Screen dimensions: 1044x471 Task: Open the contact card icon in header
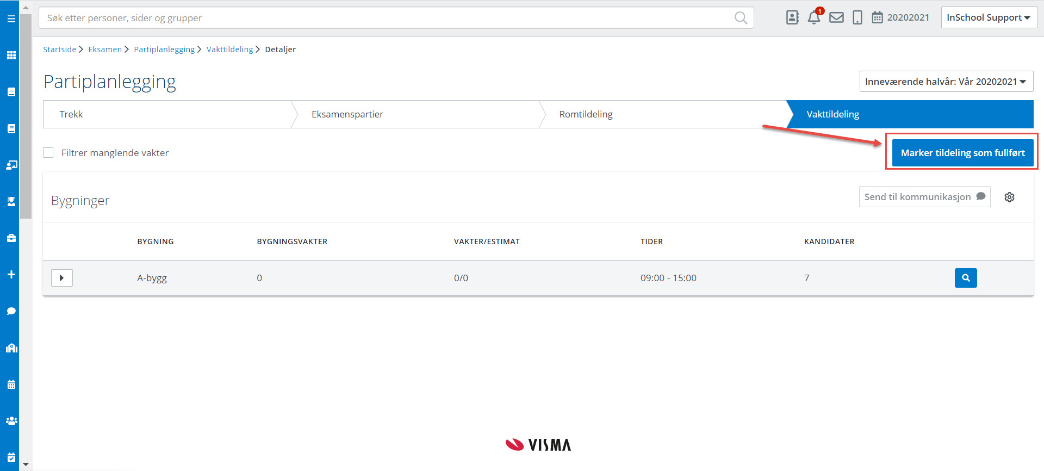[792, 17]
